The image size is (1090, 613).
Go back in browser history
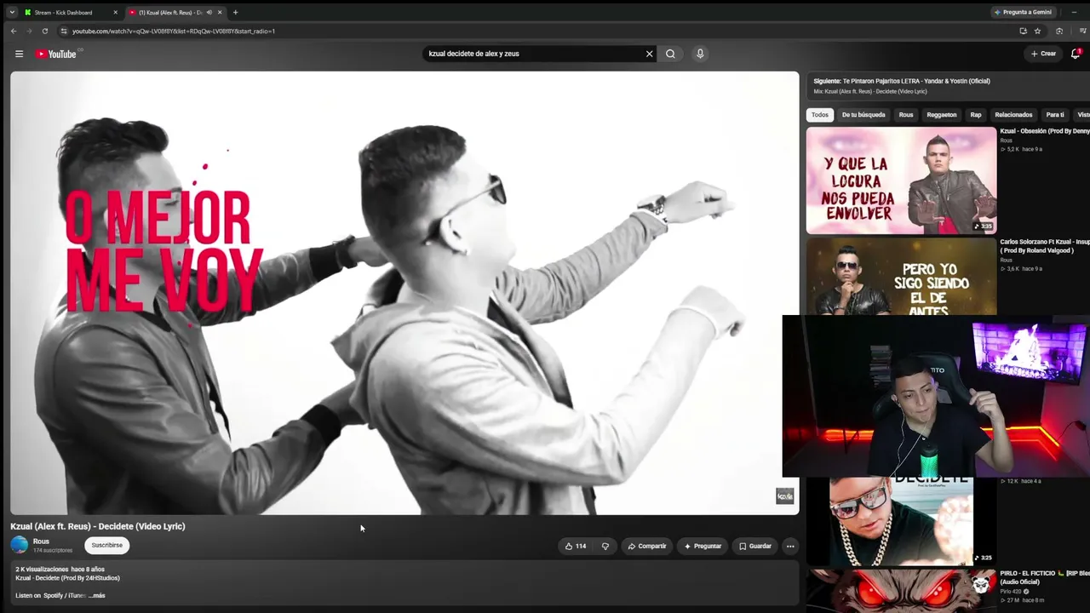click(14, 31)
